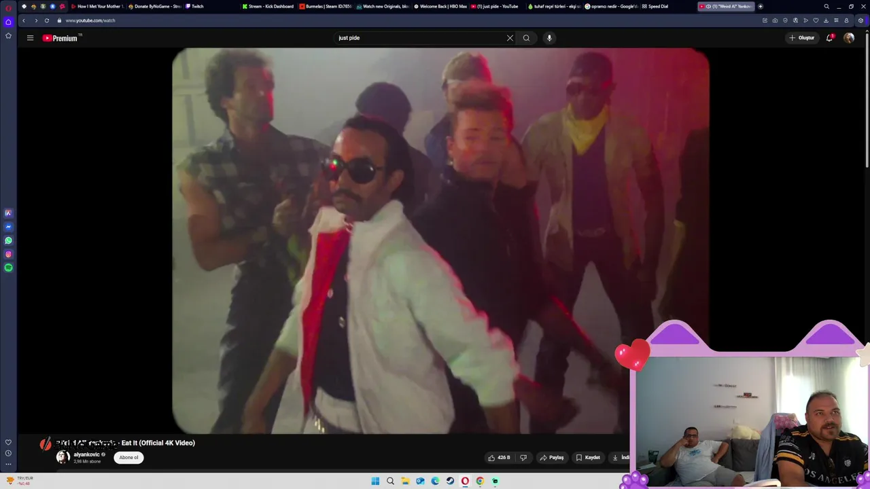Open sidebar three-dot more options
870x489 pixels.
[8, 465]
